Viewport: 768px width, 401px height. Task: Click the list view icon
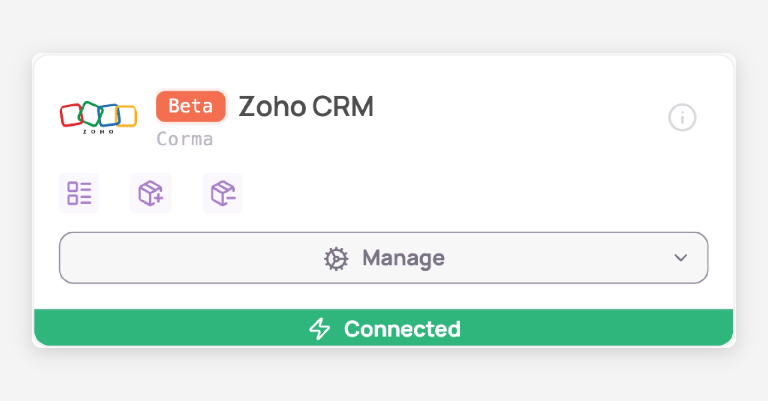pos(79,193)
